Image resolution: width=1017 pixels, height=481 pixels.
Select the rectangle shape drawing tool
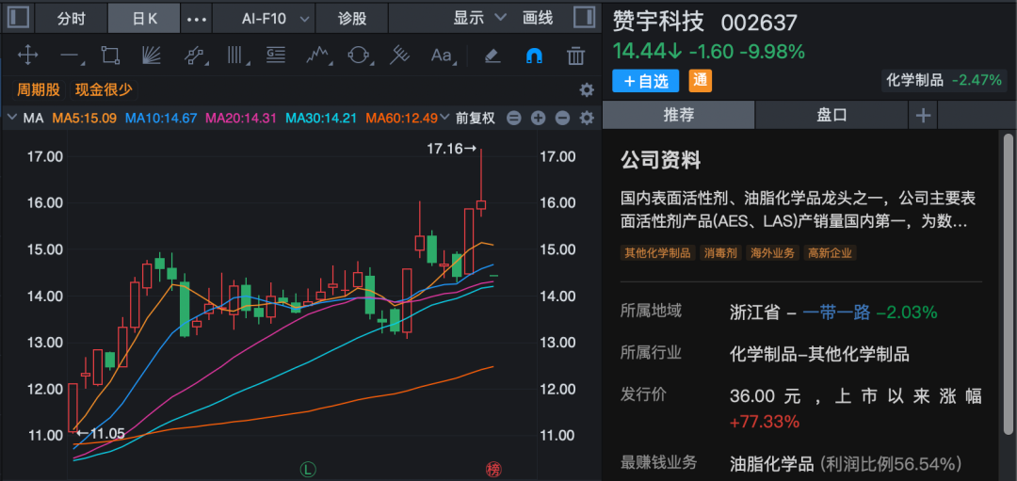tap(110, 56)
